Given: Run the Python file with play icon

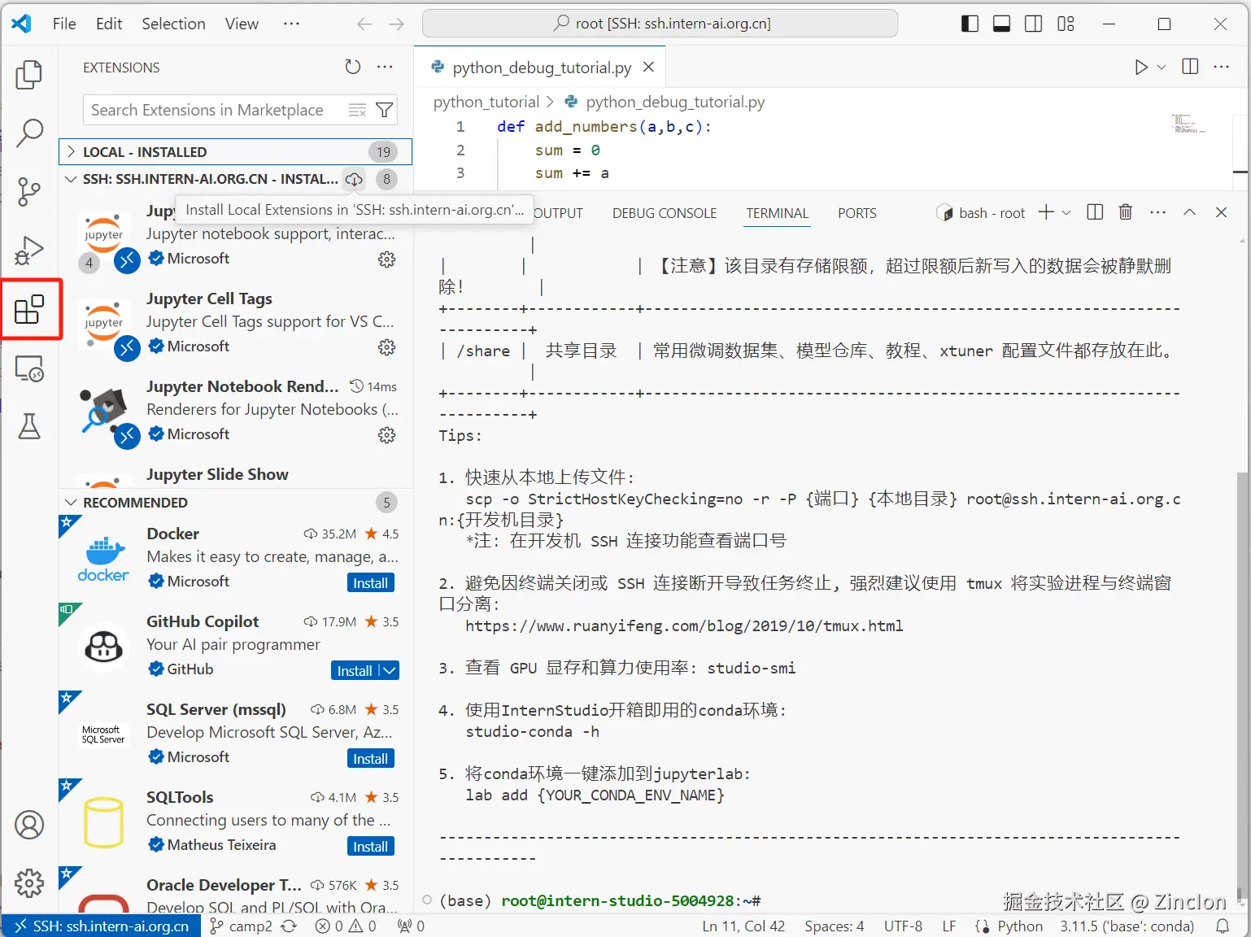Looking at the screenshot, I should point(1141,68).
